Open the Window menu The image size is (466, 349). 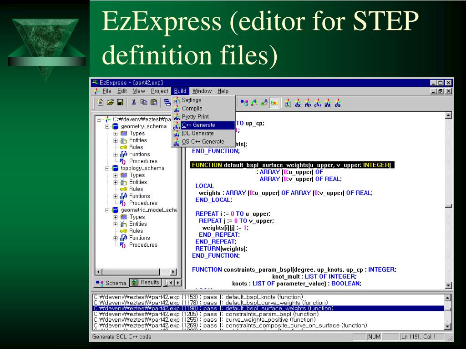(x=202, y=91)
